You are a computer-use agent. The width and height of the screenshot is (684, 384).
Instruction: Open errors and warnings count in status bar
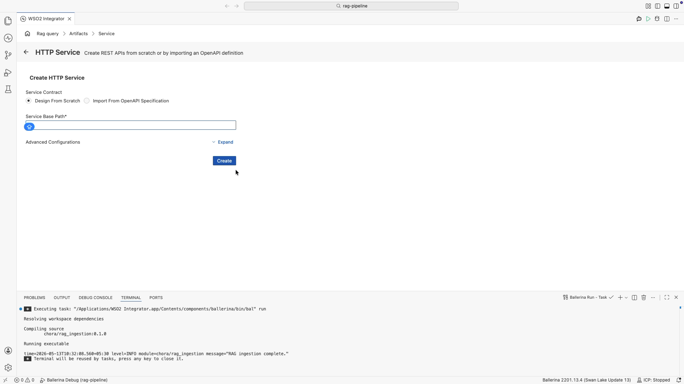(x=24, y=380)
